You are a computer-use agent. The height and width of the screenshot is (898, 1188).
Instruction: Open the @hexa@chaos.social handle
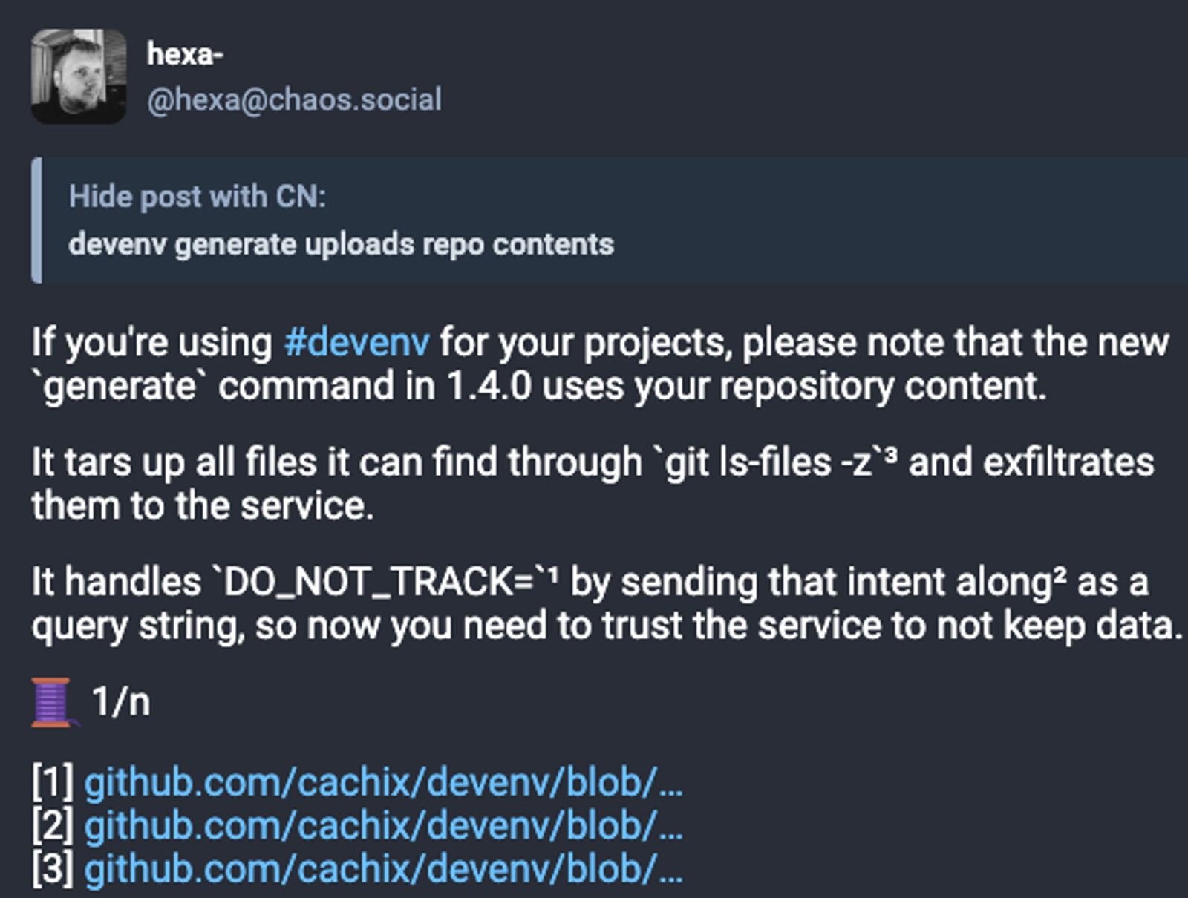point(294,99)
